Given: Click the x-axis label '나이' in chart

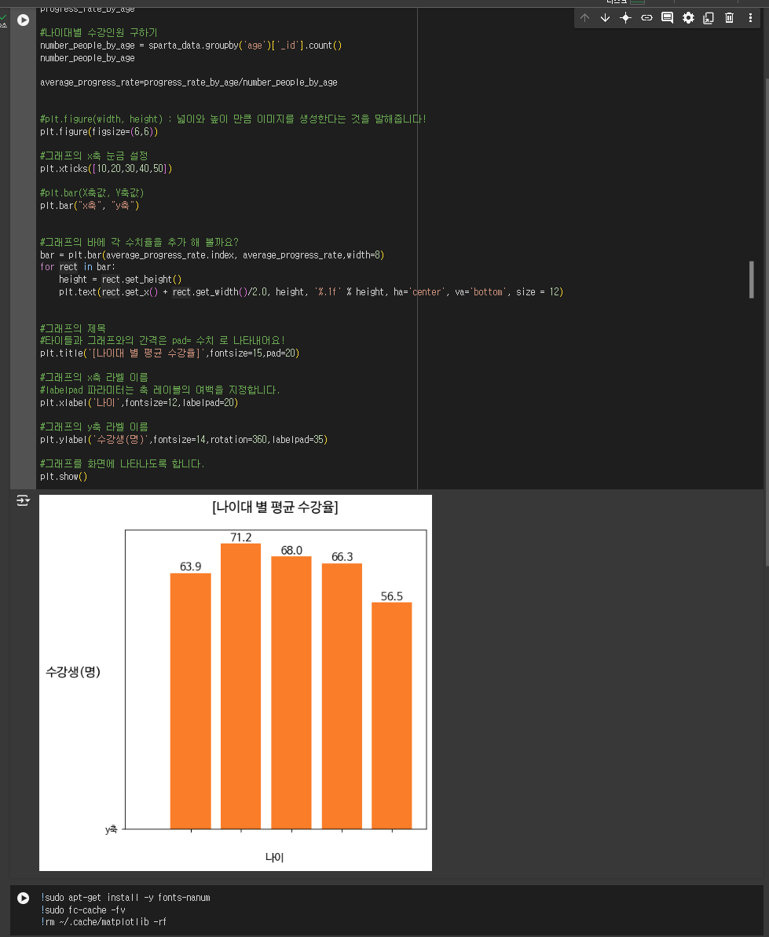Looking at the screenshot, I should (x=274, y=858).
